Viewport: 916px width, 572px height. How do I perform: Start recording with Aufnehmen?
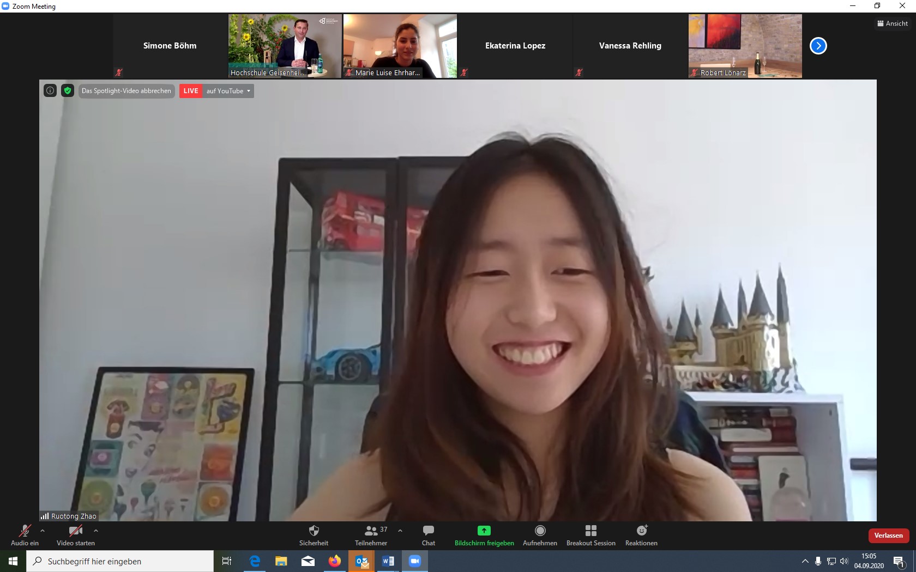click(540, 535)
